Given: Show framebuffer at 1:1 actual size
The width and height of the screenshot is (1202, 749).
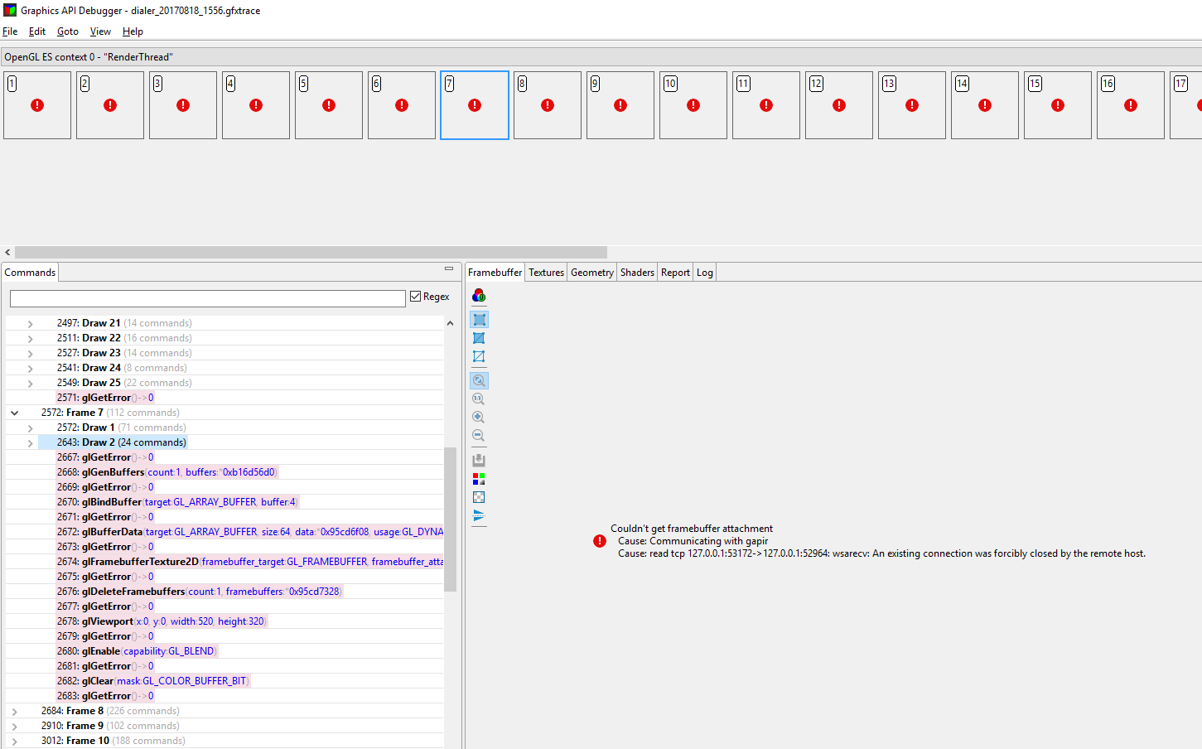Looking at the screenshot, I should 479,399.
